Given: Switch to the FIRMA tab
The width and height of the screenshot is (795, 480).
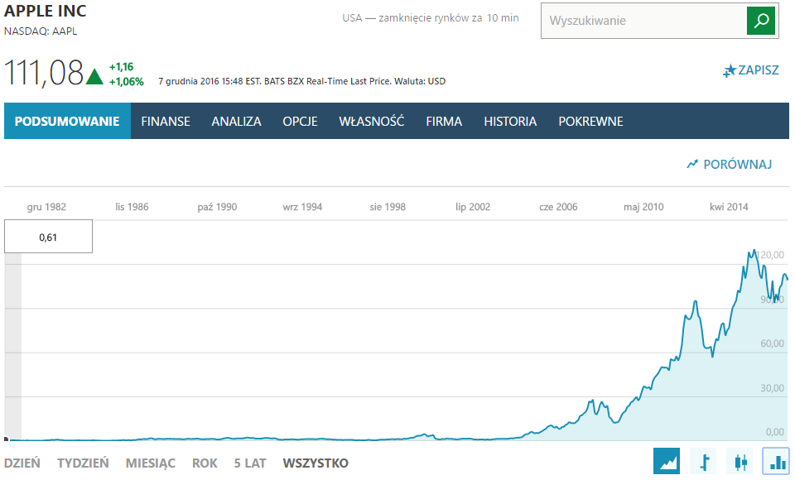Looking at the screenshot, I should pyautogui.click(x=444, y=121).
